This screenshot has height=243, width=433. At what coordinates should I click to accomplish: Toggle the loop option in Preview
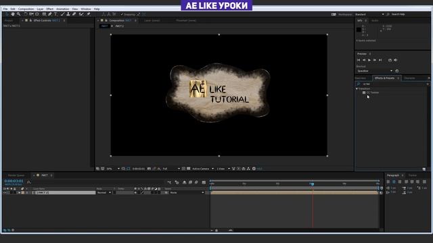pos(390,60)
